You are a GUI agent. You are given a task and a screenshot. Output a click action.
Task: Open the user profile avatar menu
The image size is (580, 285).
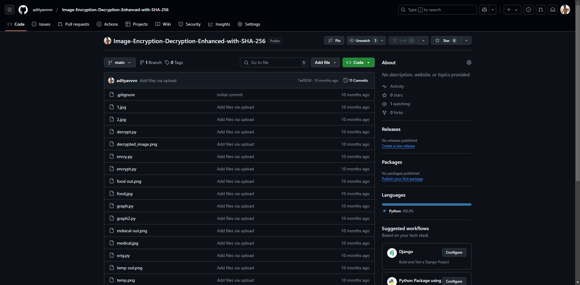click(565, 10)
